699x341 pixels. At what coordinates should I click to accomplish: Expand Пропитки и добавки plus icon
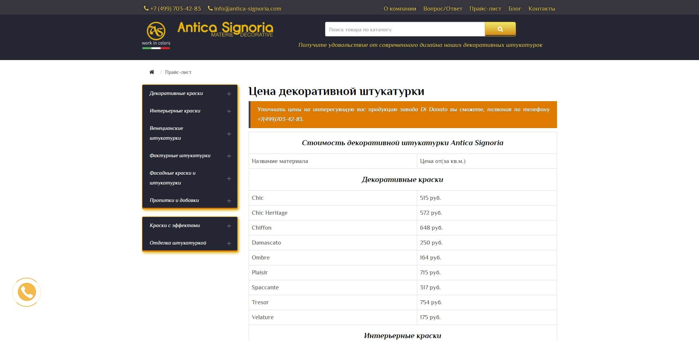coord(229,201)
